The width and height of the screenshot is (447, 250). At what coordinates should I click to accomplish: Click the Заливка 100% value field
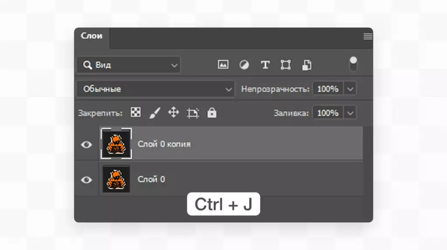pyautogui.click(x=328, y=113)
